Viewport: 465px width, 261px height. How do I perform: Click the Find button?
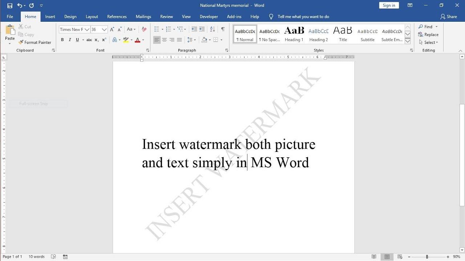tap(426, 27)
